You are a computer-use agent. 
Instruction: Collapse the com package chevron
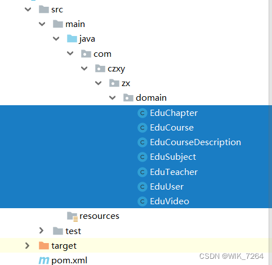pos(70,53)
